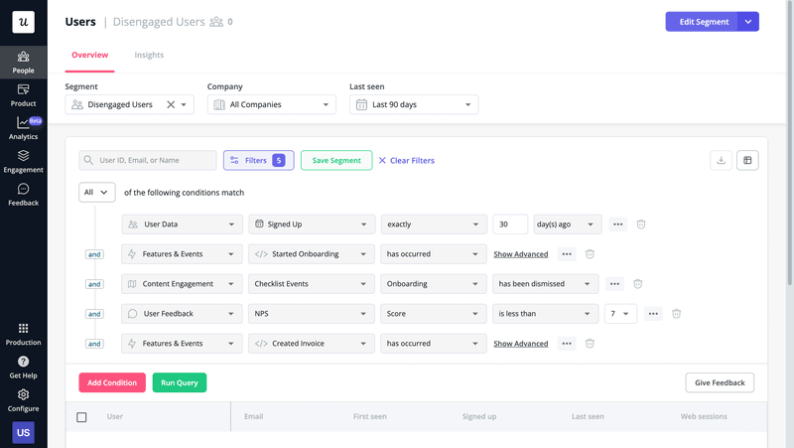Open the NPS score value 7 dropdown

pyautogui.click(x=620, y=314)
